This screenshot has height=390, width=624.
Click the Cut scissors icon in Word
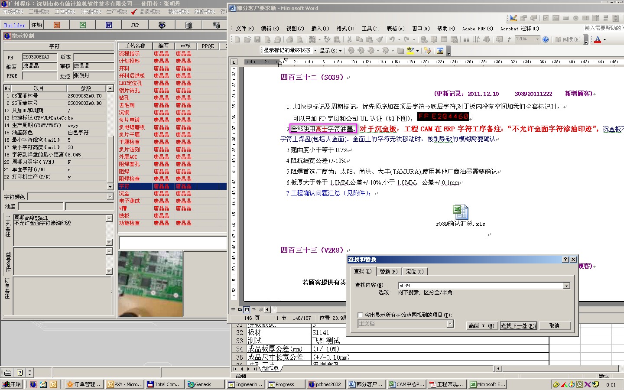[349, 39]
